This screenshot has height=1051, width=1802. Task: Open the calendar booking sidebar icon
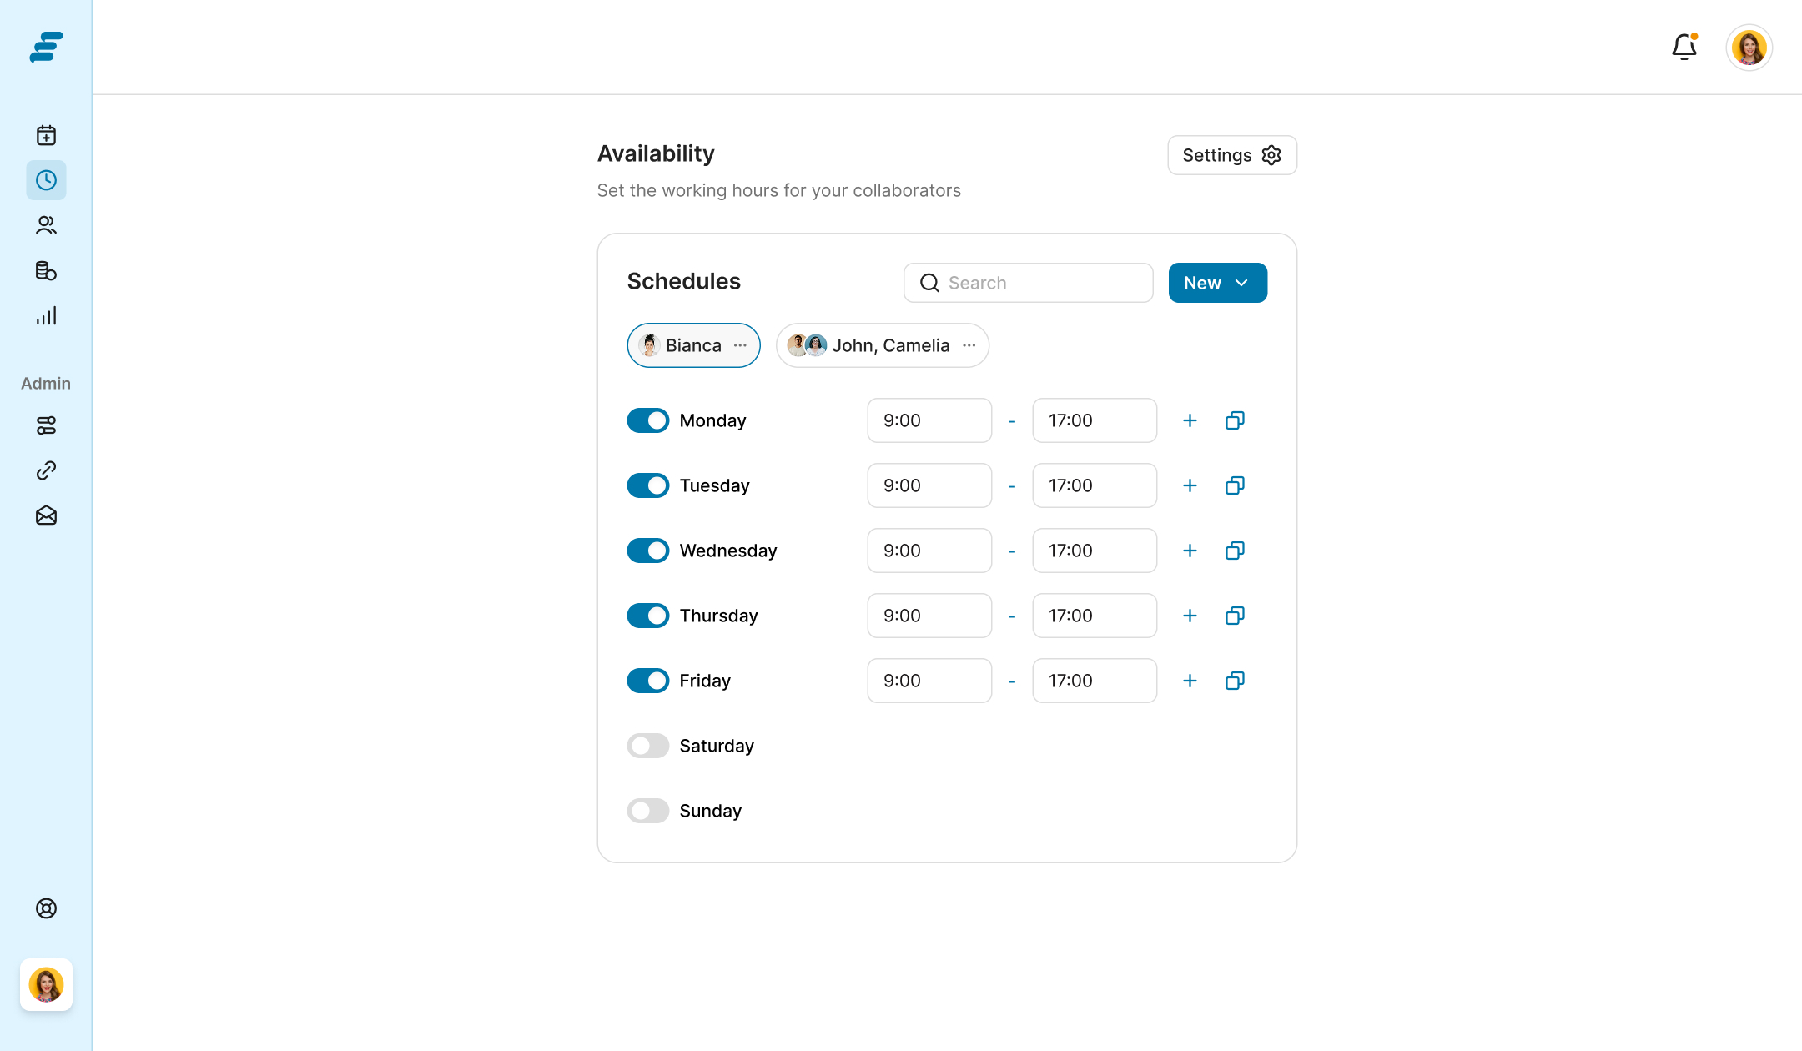[46, 135]
